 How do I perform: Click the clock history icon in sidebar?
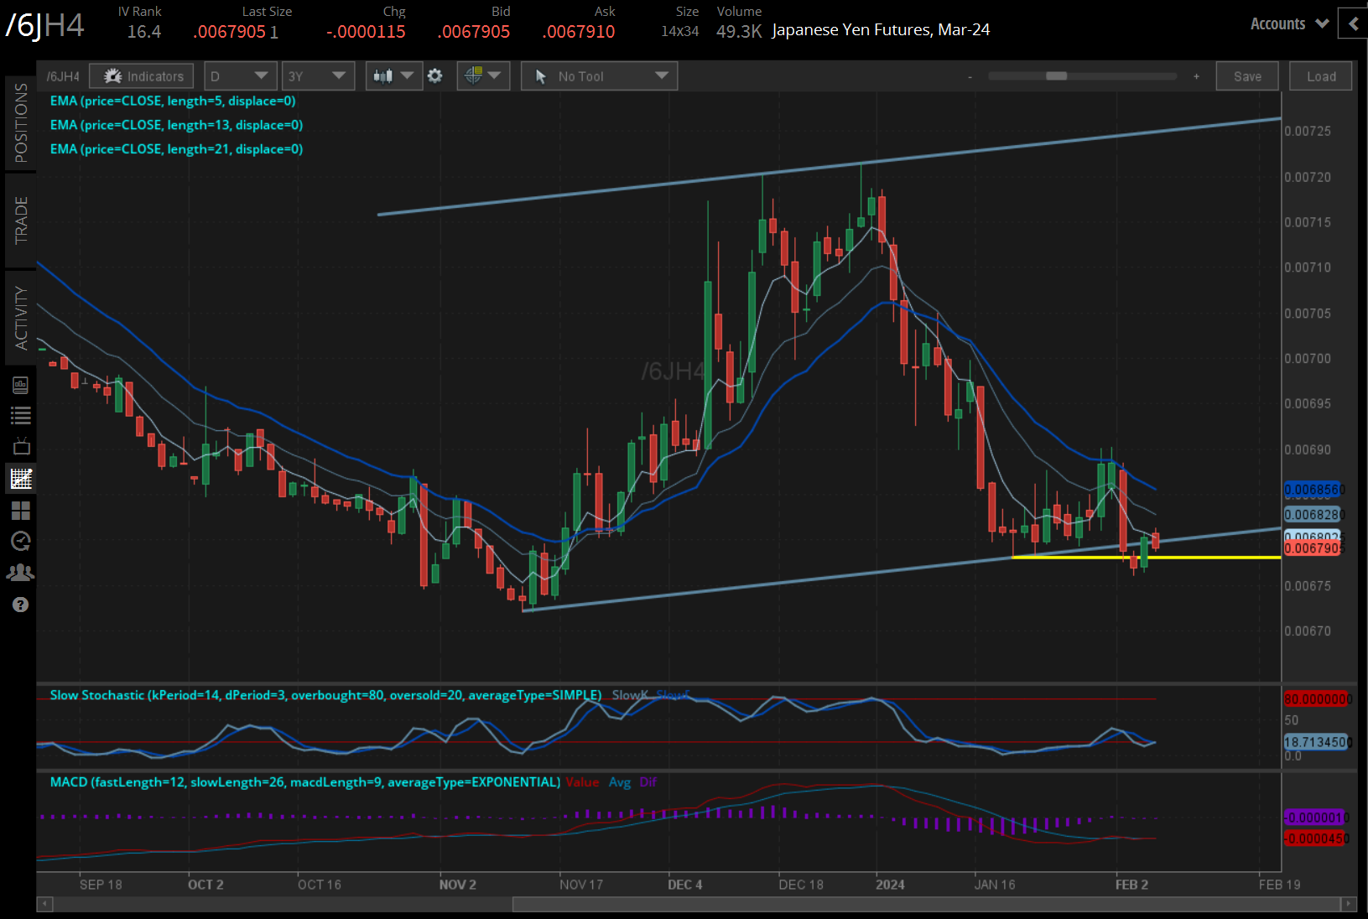point(21,541)
